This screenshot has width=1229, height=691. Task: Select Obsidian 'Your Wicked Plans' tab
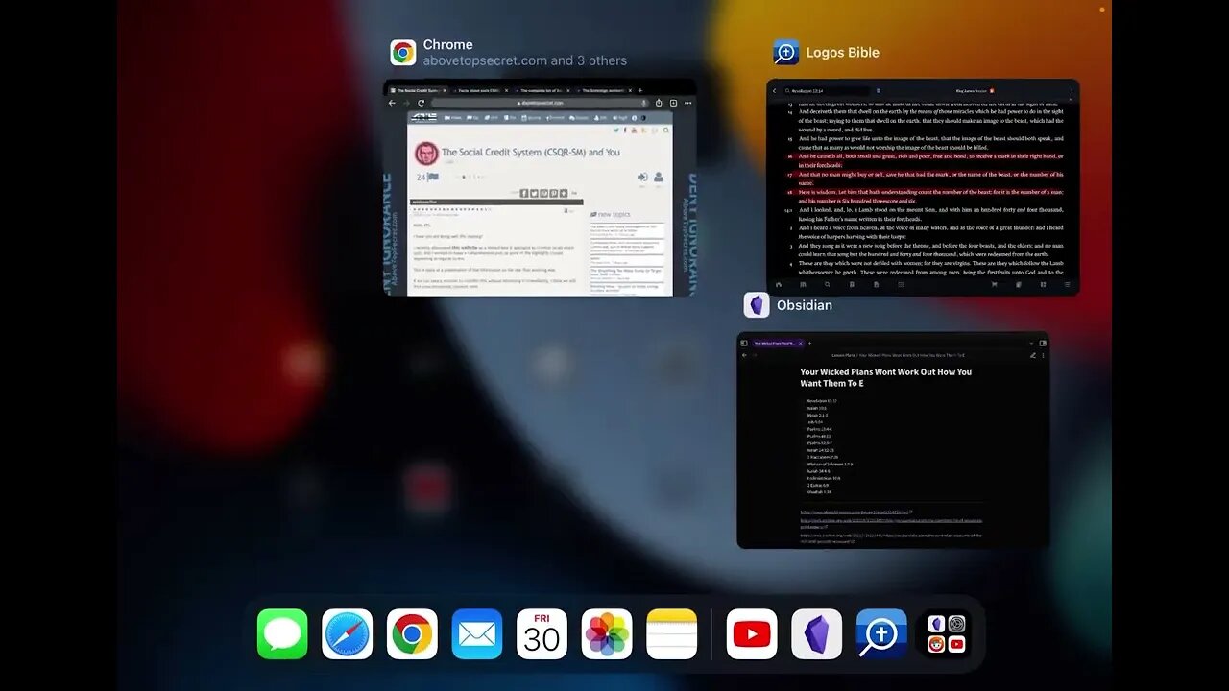778,343
